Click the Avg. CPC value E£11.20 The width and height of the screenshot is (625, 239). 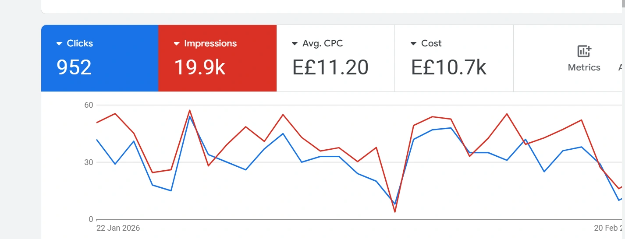(x=330, y=67)
